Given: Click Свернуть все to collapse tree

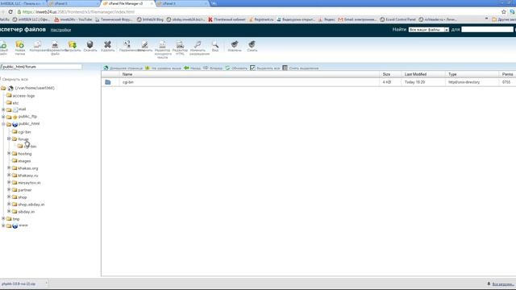Looking at the screenshot, I should click(15, 80).
